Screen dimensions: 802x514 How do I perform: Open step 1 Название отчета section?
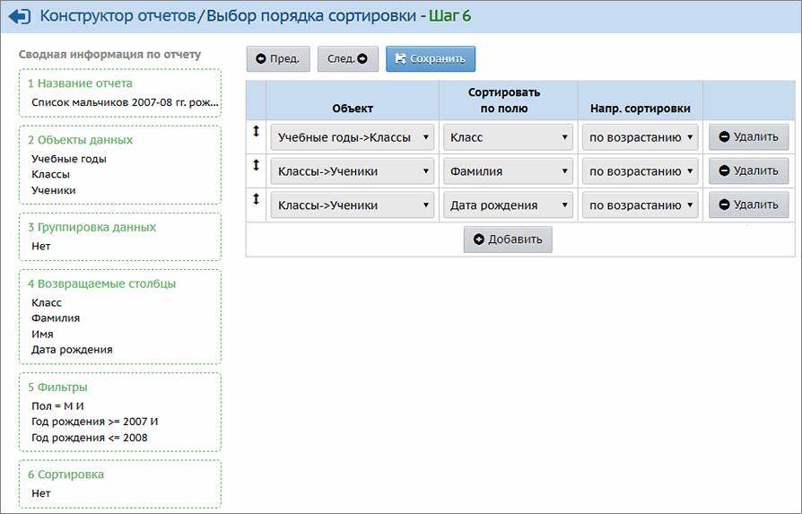[80, 83]
